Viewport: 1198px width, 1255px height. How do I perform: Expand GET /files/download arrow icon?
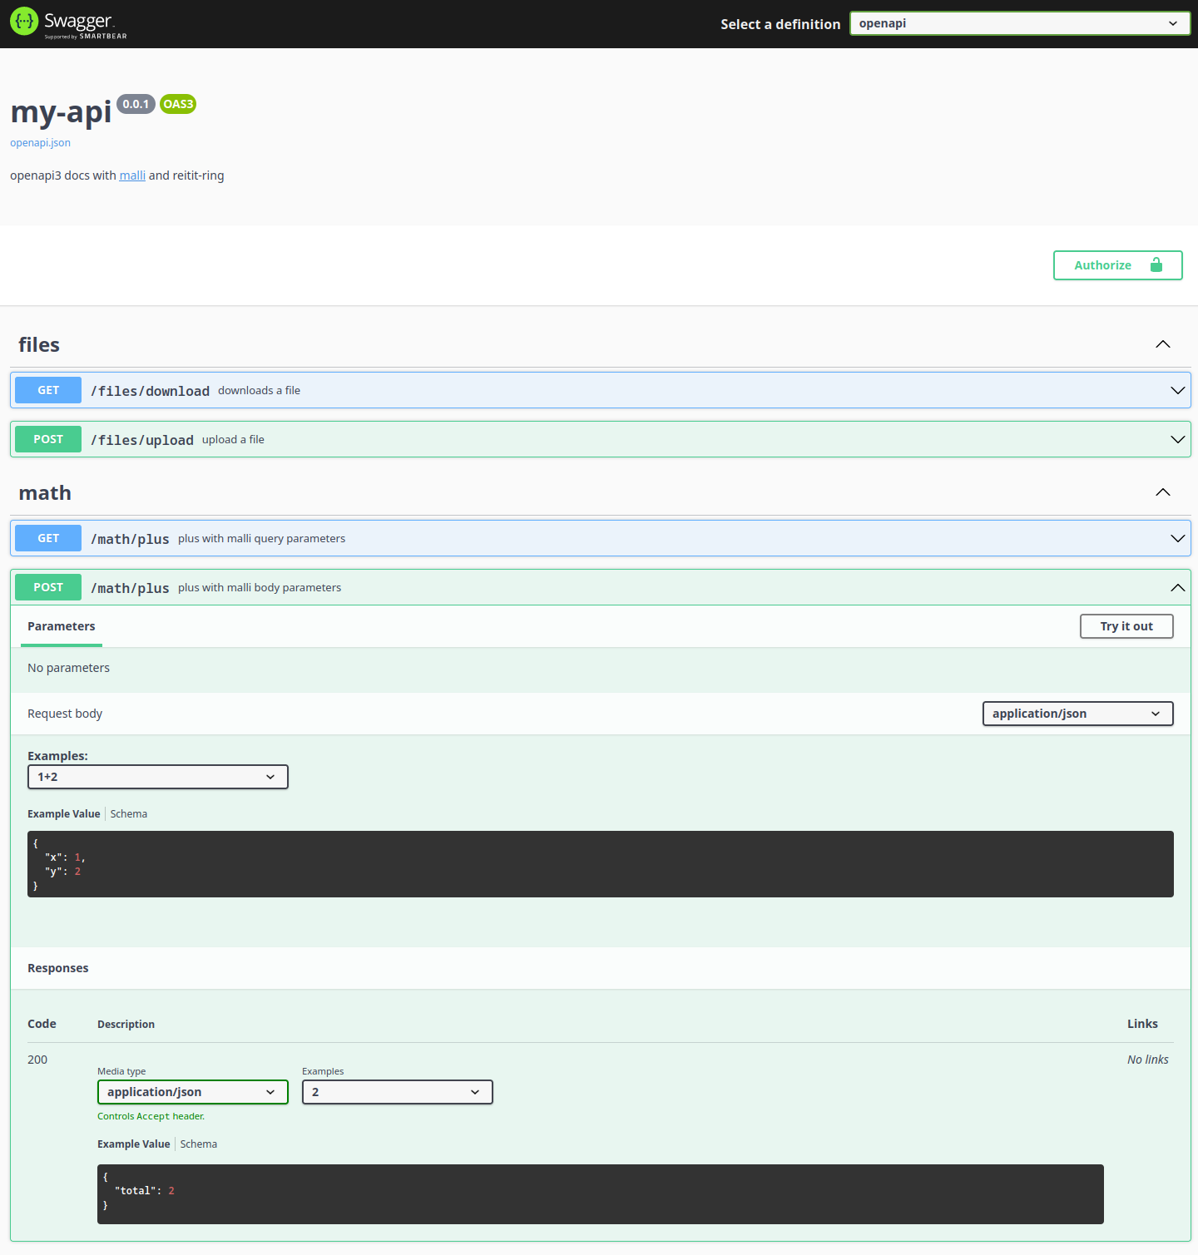tap(1177, 390)
